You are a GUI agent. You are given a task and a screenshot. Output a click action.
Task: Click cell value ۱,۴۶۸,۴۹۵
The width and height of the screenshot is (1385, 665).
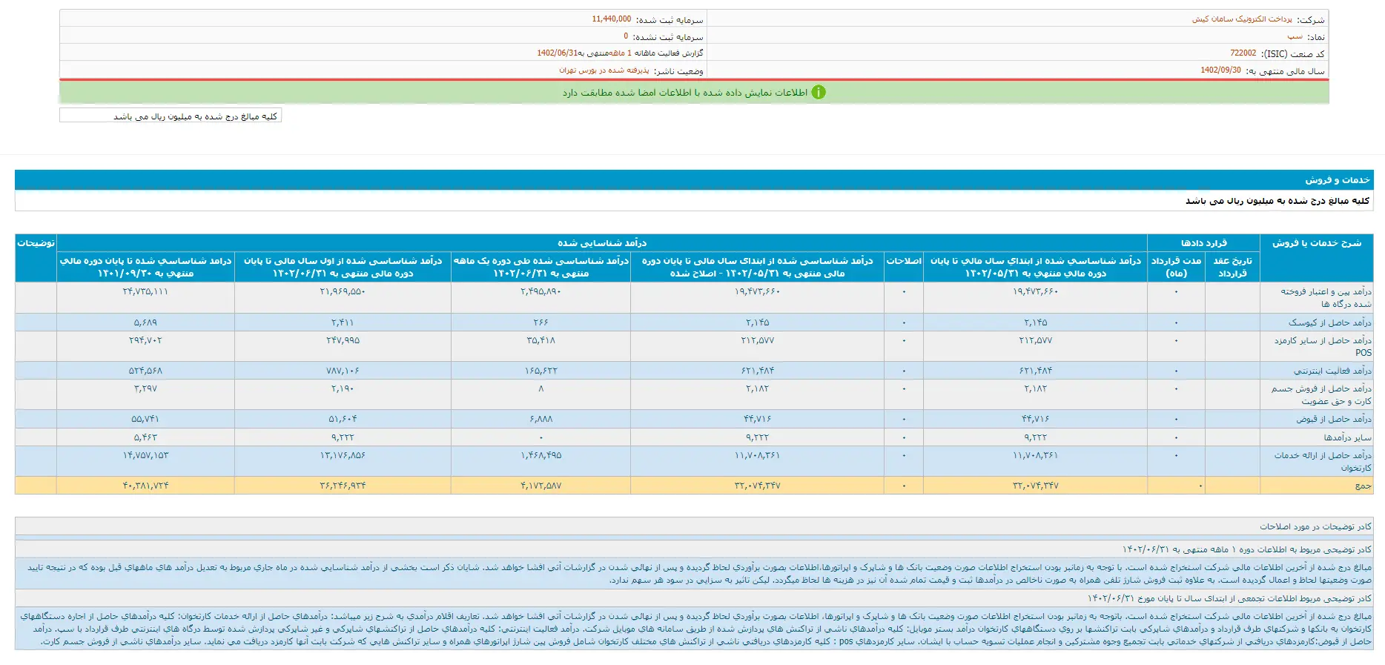(541, 455)
